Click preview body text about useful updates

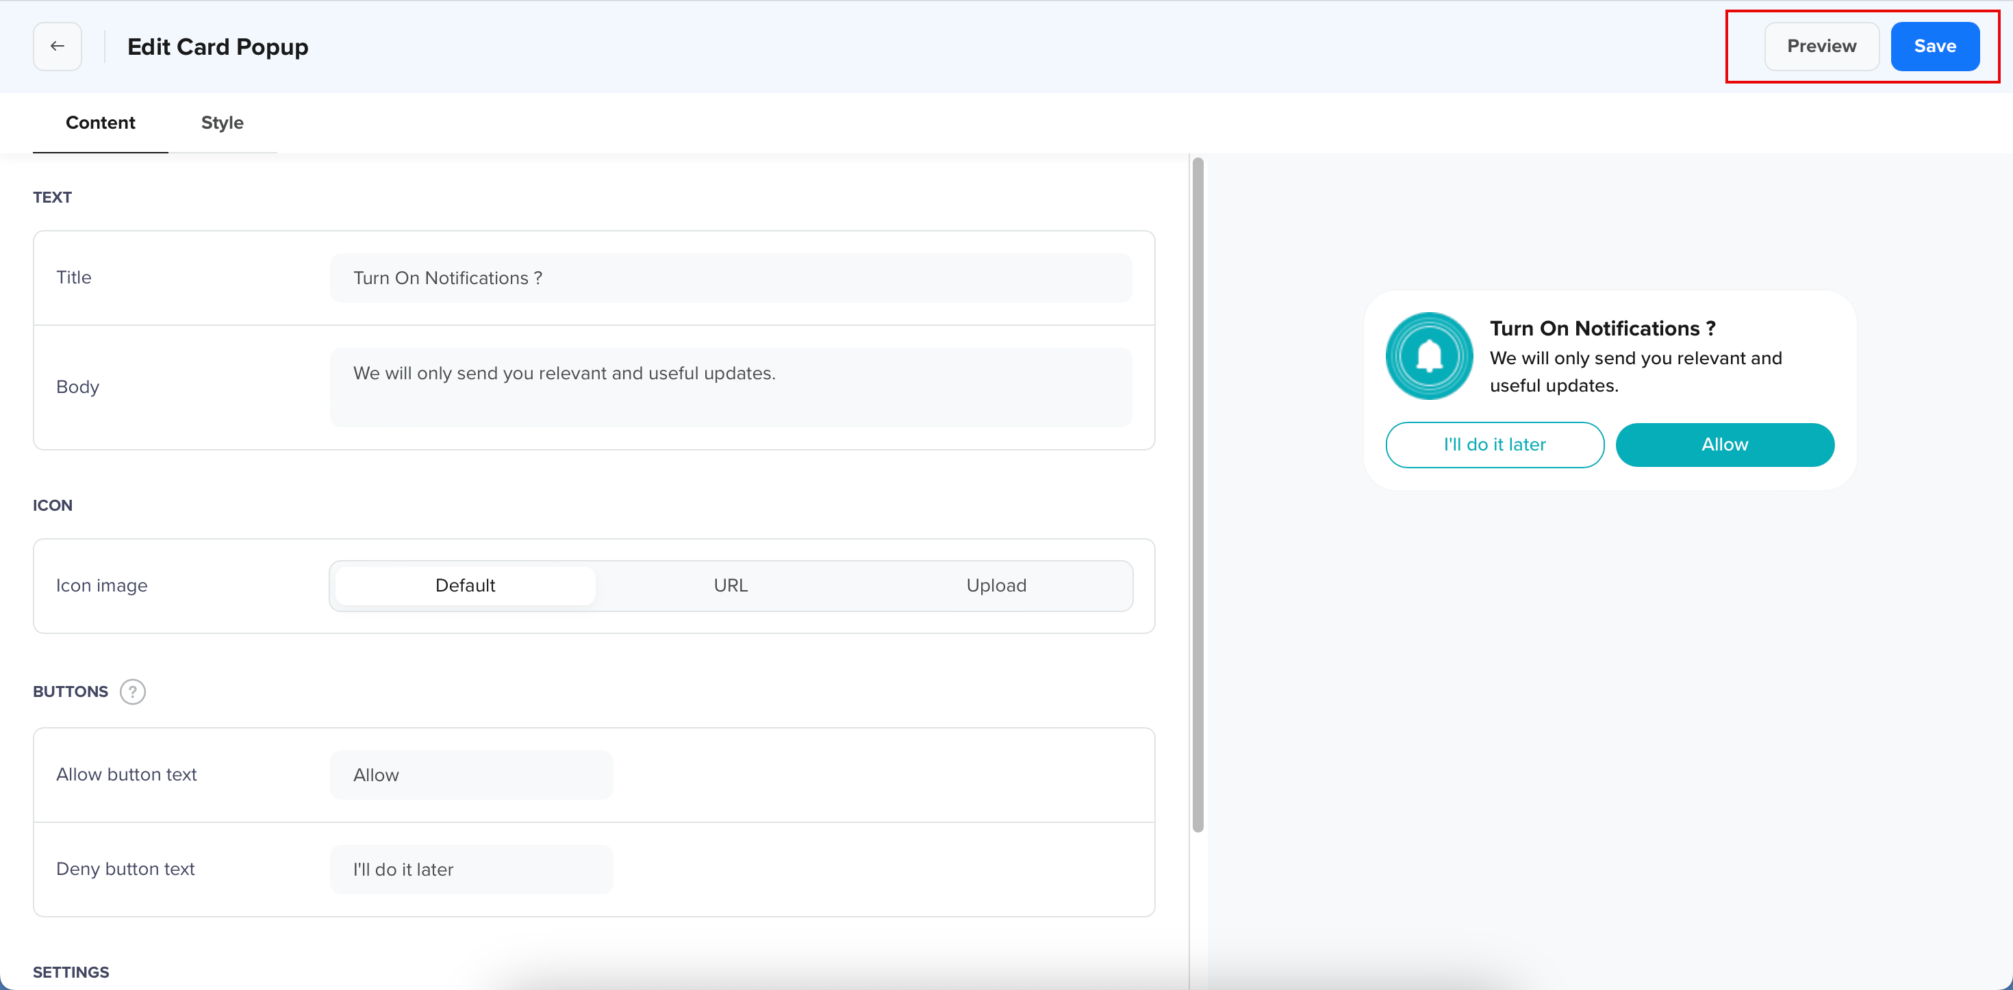coord(1636,372)
